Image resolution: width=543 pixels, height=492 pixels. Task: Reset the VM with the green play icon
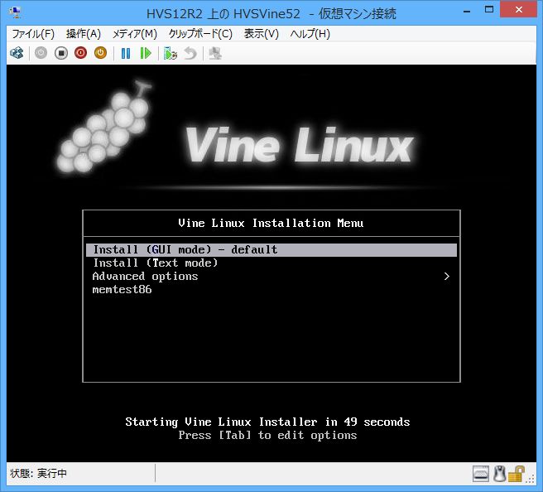pyautogui.click(x=146, y=53)
